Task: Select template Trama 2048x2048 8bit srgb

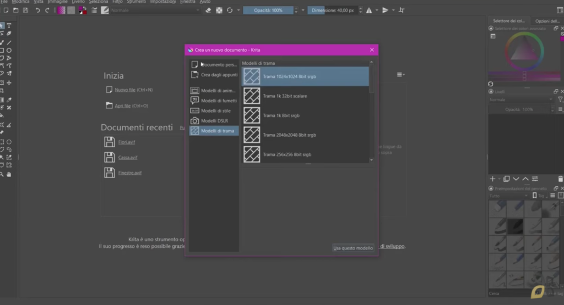Action: (305, 135)
